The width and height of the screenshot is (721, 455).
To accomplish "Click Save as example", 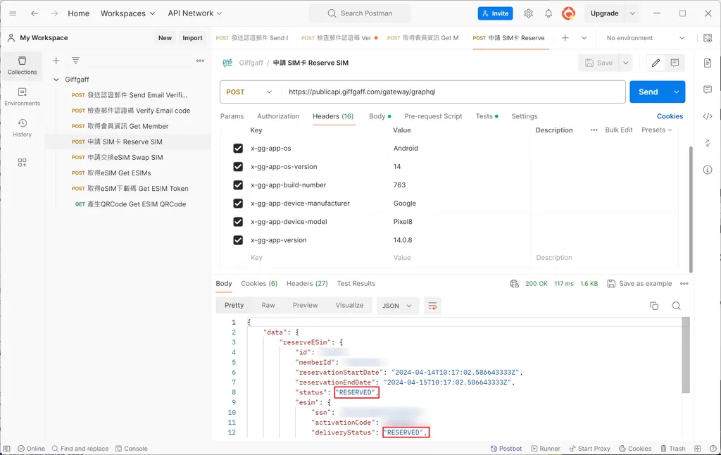I will tap(639, 283).
